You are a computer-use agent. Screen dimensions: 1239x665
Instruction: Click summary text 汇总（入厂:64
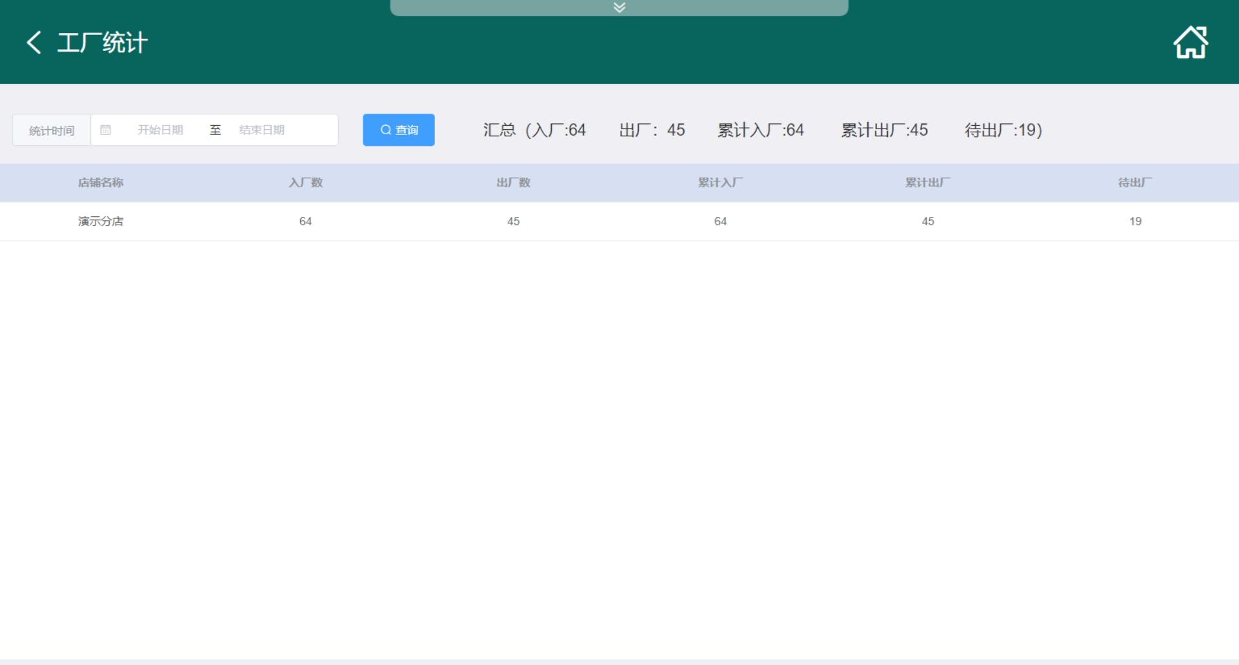pyautogui.click(x=534, y=130)
